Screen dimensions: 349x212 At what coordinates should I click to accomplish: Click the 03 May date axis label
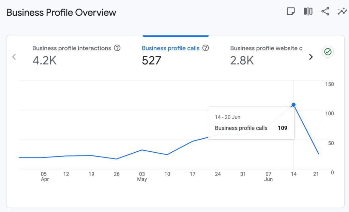[142, 177]
